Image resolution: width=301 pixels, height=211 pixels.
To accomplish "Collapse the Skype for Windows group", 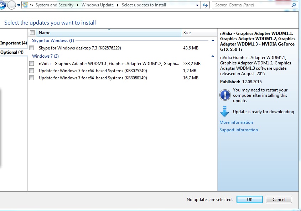I will [x=213, y=41].
